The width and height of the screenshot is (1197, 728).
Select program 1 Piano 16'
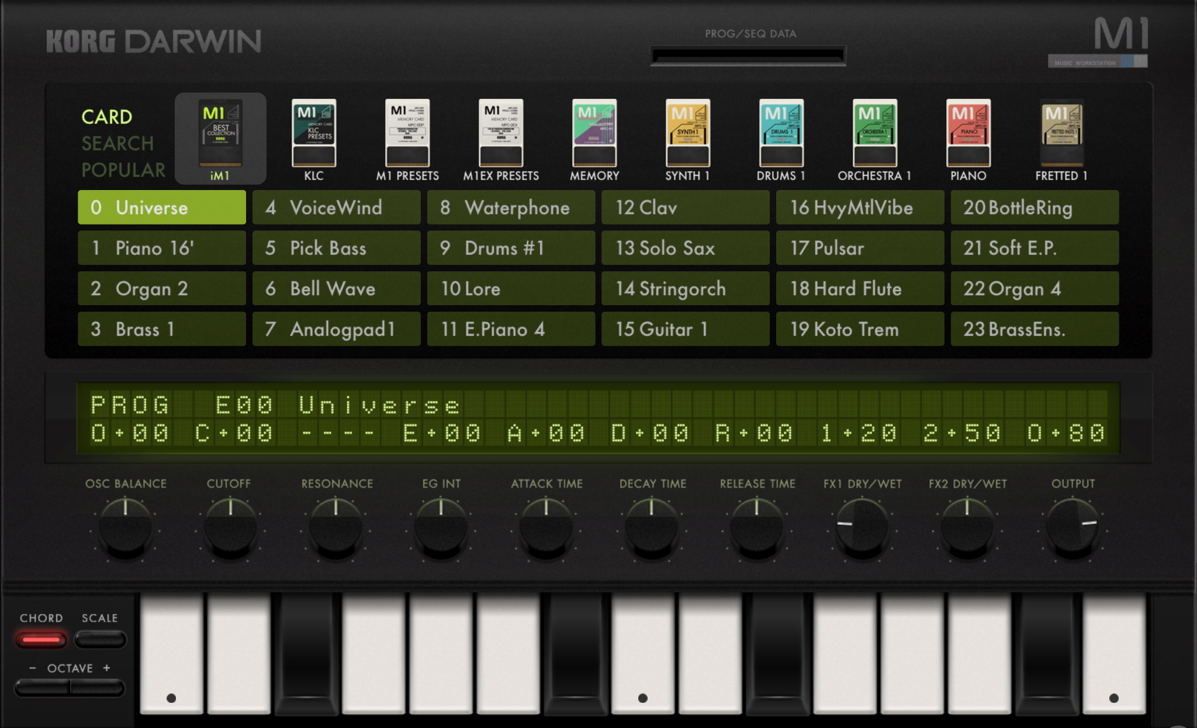pos(162,248)
